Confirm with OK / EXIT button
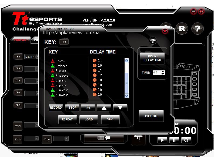Viewport: 214px width, 157px height. click(151, 116)
